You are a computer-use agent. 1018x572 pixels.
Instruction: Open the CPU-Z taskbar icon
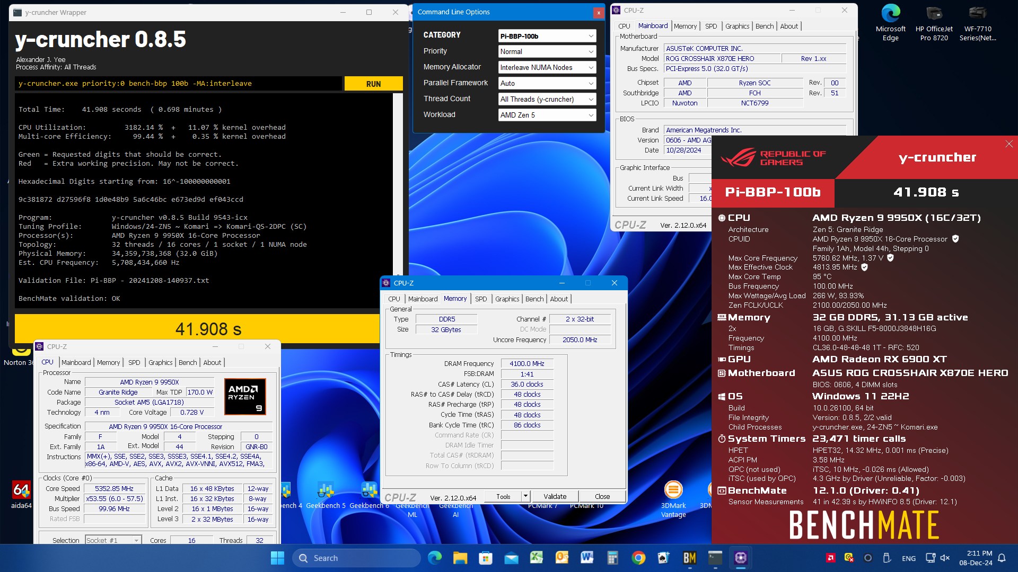(741, 558)
